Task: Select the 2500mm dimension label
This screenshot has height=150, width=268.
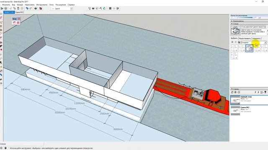Action: click(x=104, y=113)
